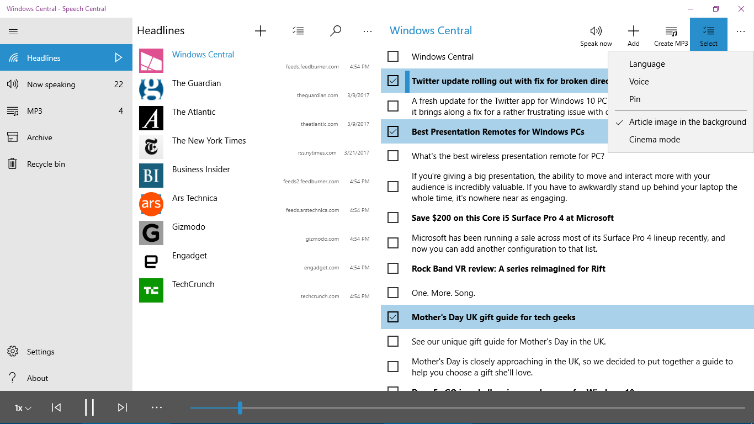Click the playback progress slider thumb
The height and width of the screenshot is (424, 754).
click(x=240, y=408)
